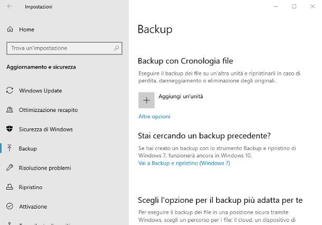Screen dimensions: 322x225
Task: Click the Sicurezza di Windows shield icon
Action: coord(10,129)
